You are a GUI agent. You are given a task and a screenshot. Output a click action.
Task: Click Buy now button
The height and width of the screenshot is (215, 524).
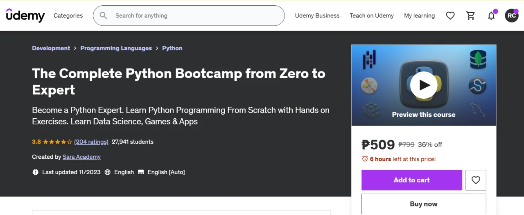[x=424, y=204]
